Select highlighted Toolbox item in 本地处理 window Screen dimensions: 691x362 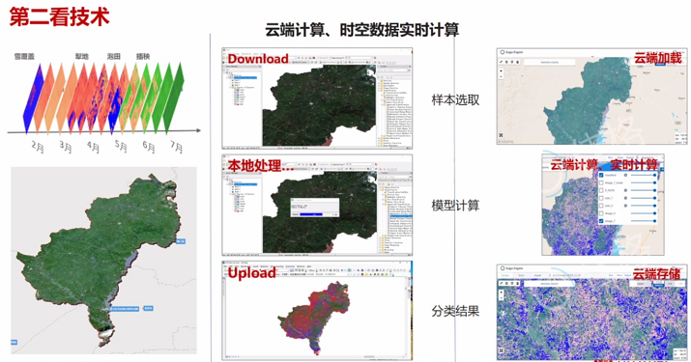point(400,216)
